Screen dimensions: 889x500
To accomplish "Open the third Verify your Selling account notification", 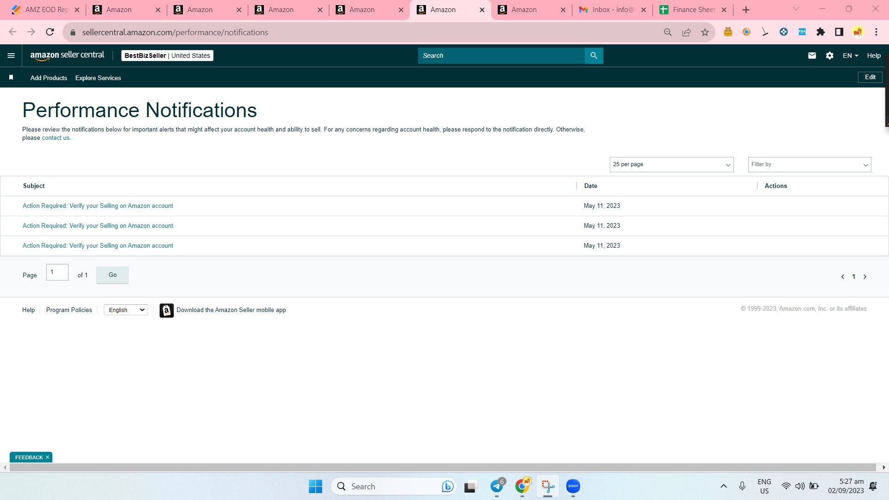I will 98,246.
